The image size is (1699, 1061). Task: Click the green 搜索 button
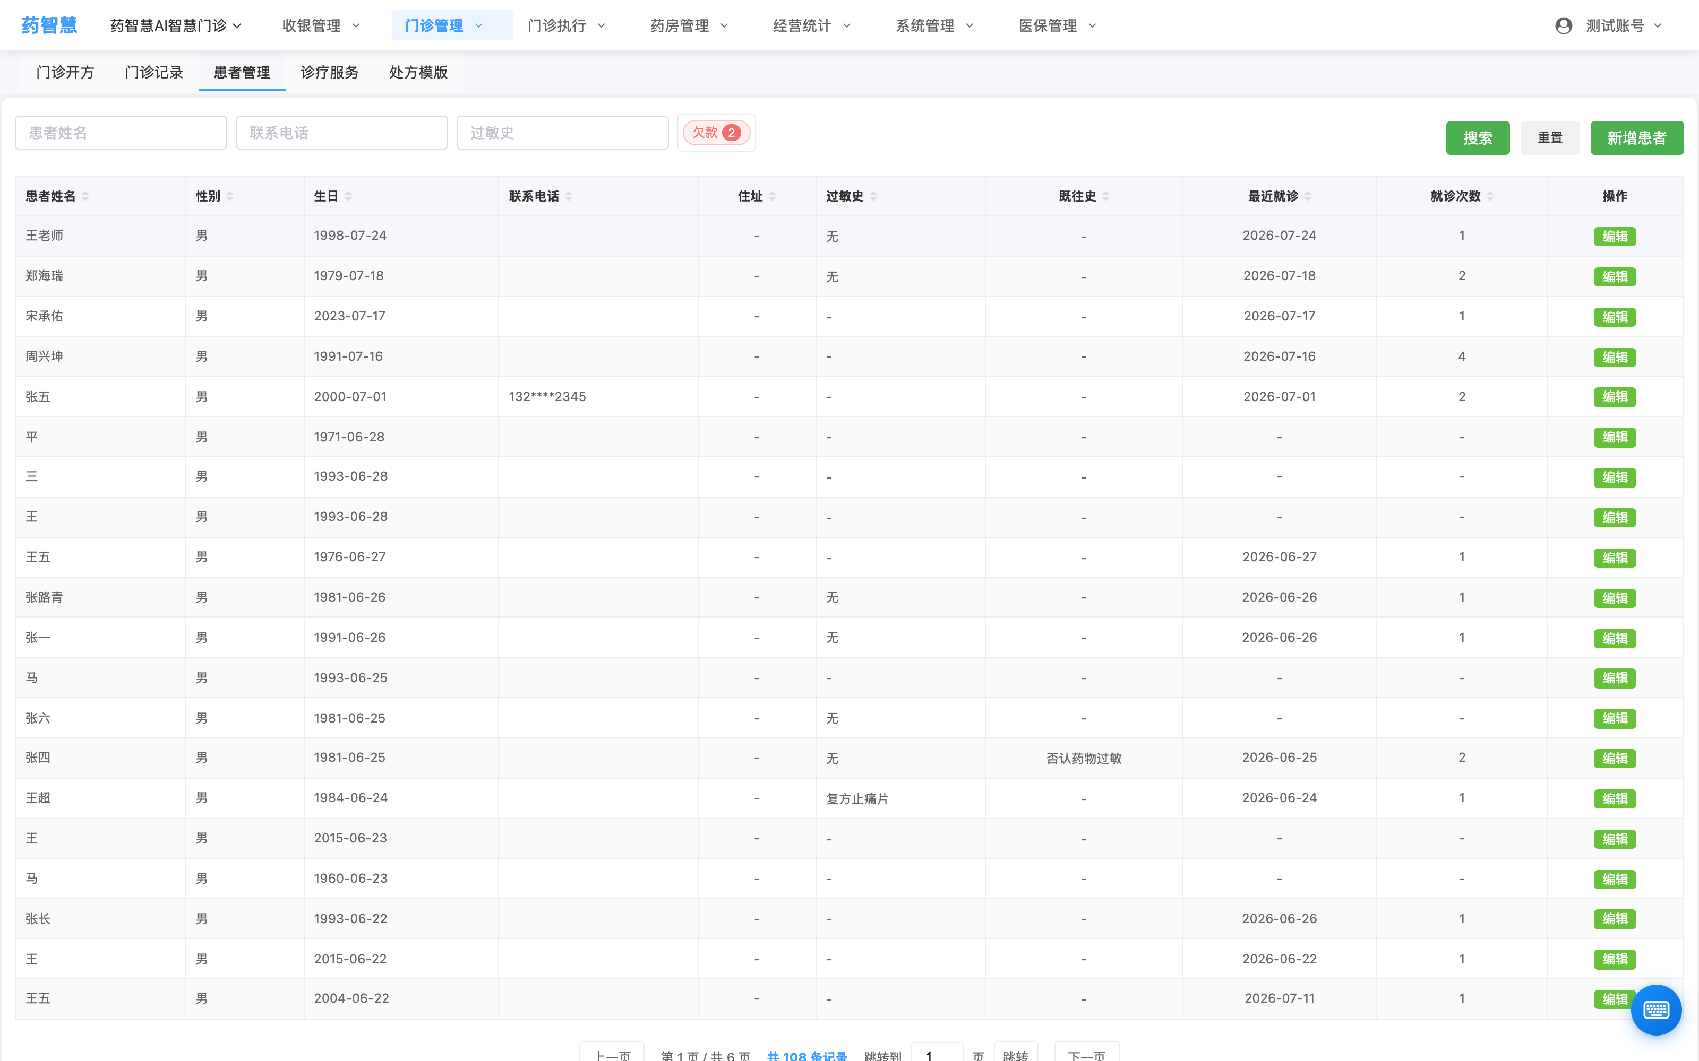1478,137
